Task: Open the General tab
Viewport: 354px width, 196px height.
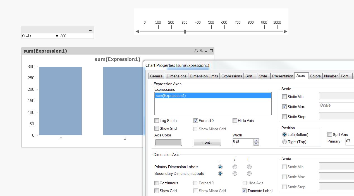Action: (157, 76)
